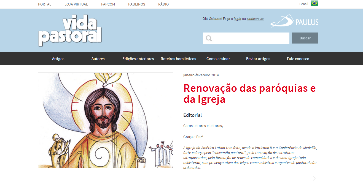
Task: Open the PORTAL top link
Action: [45, 4]
